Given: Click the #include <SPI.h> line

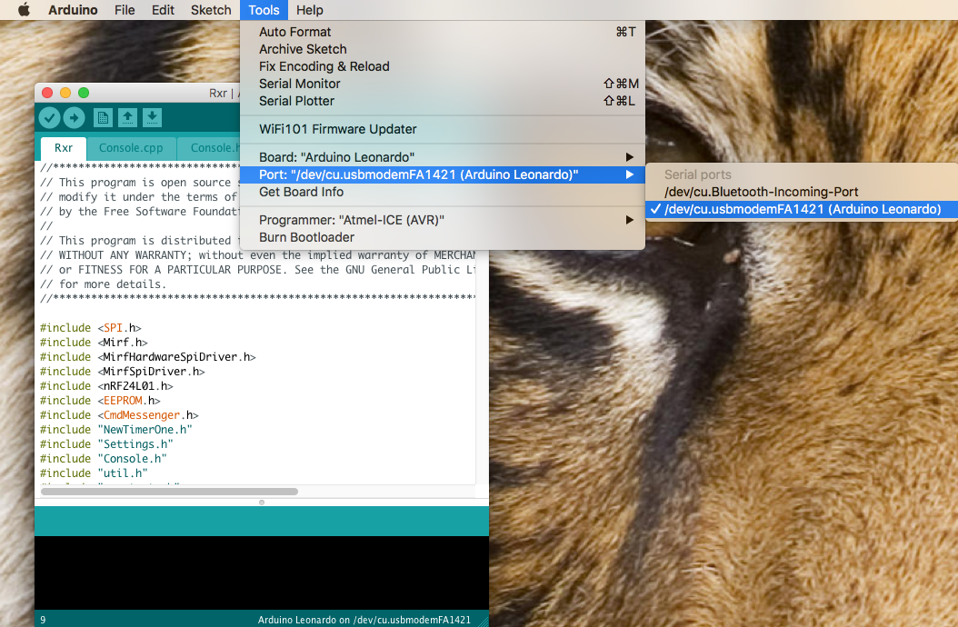Looking at the screenshot, I should click(x=90, y=327).
